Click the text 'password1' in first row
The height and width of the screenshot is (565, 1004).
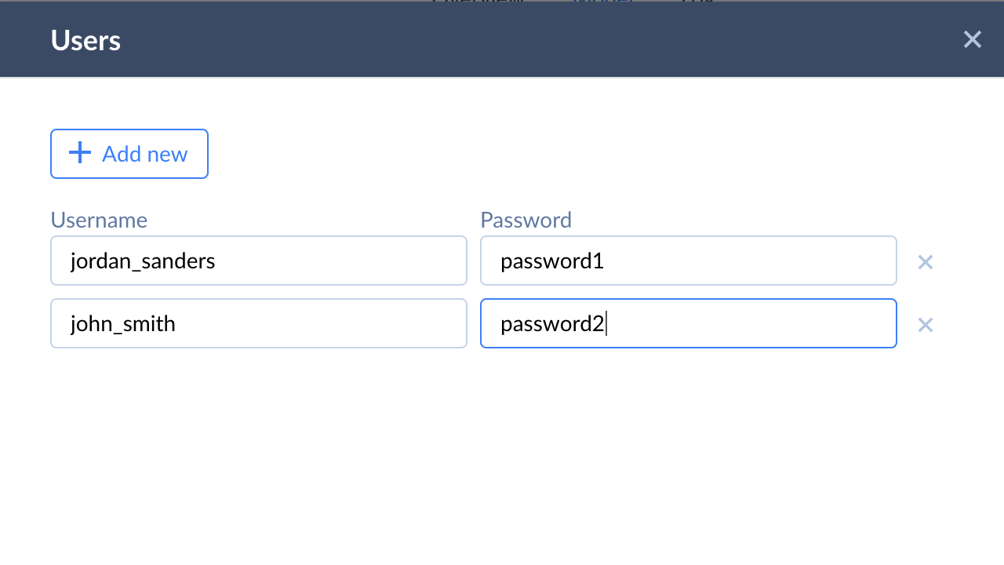point(552,261)
